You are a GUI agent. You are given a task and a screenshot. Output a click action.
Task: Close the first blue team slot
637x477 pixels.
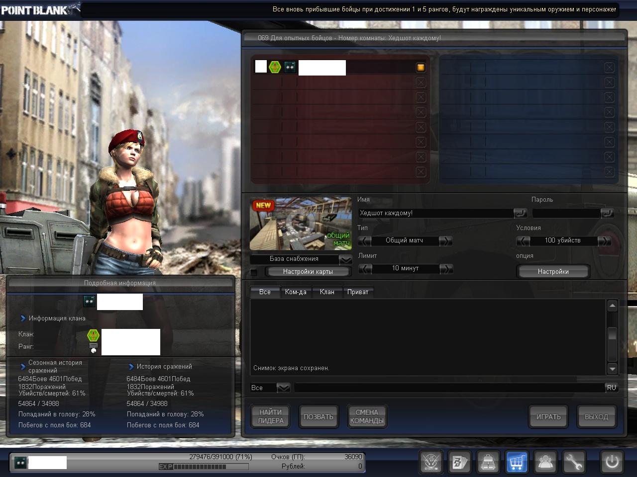[x=609, y=68]
